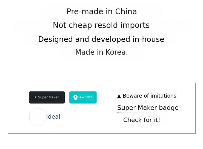Screen dimensions: 203x149
Task: Select the underlined "Super Maker badge" text
Action: pyautogui.click(x=148, y=108)
